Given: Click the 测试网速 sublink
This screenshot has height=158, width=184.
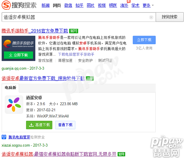Looking at the screenshot, I should pos(105,60).
